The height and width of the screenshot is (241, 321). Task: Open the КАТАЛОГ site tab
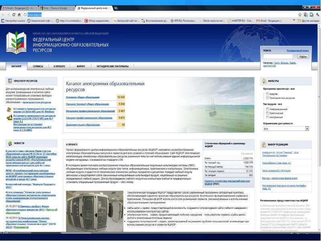16,66
